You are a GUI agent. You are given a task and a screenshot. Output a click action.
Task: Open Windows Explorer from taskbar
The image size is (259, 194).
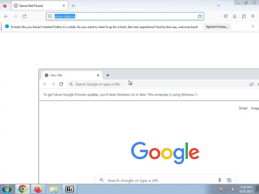point(54,189)
